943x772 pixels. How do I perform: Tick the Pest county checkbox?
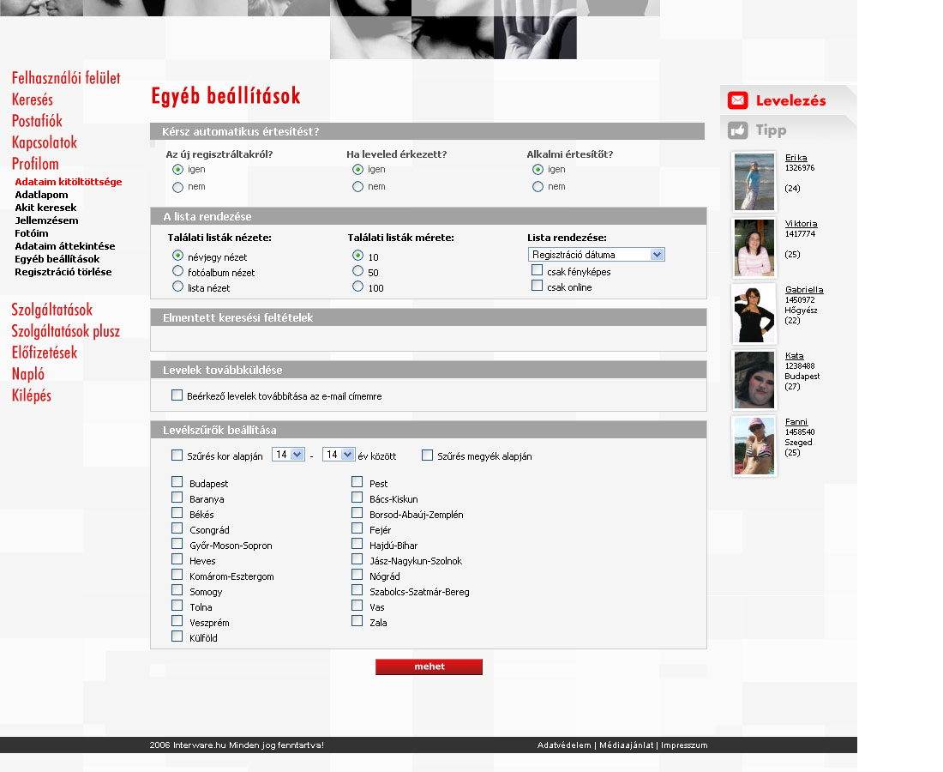[x=357, y=482]
